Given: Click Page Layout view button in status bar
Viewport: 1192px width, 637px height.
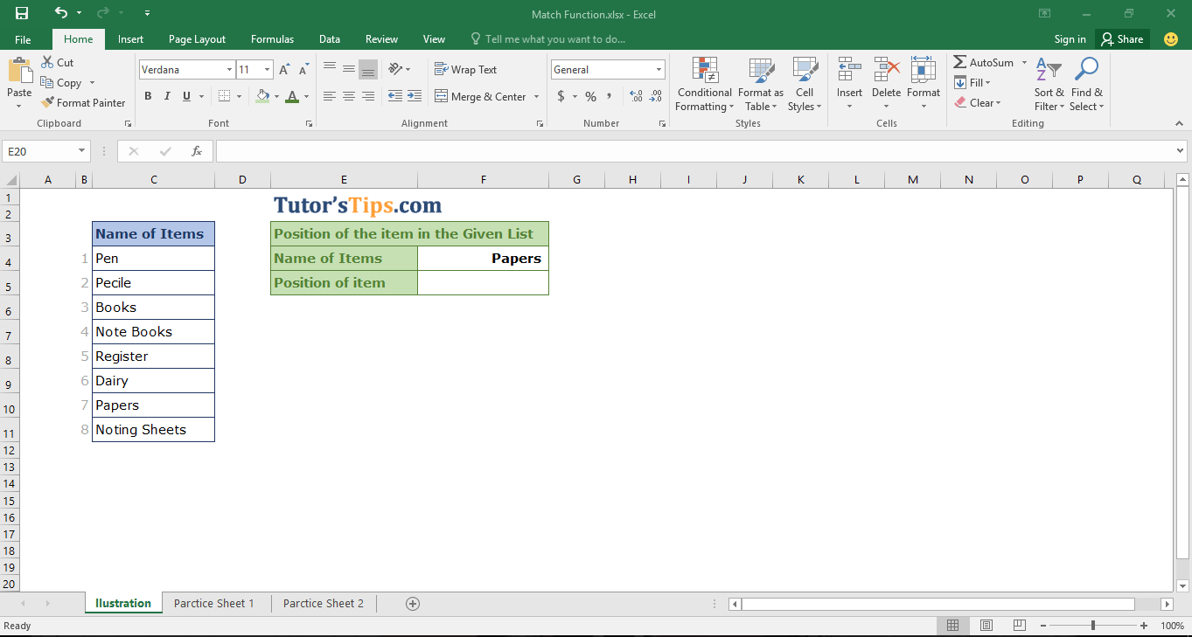Looking at the screenshot, I should coord(986,626).
